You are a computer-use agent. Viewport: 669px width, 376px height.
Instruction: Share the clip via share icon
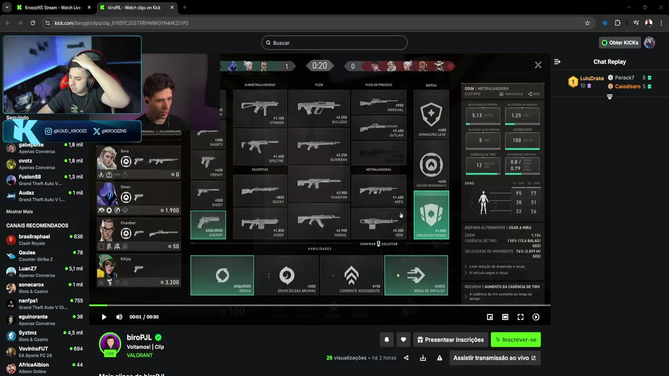[x=406, y=358]
